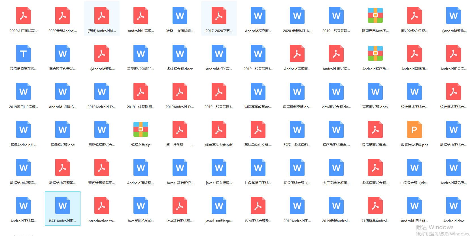Click the file name 数据结构面试专...

[454, 145]
